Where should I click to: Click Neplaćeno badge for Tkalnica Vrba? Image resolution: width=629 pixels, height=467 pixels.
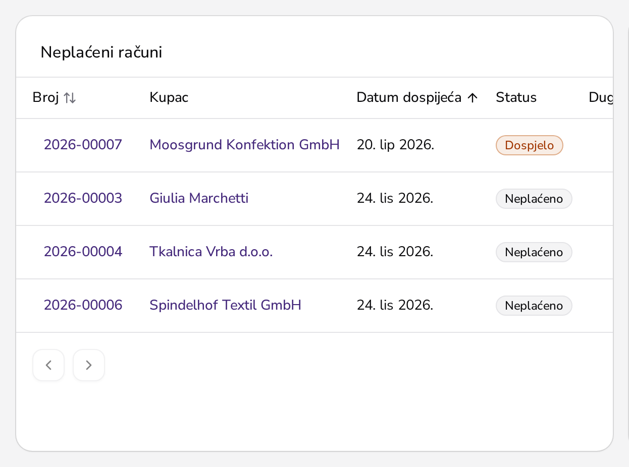[x=534, y=252]
